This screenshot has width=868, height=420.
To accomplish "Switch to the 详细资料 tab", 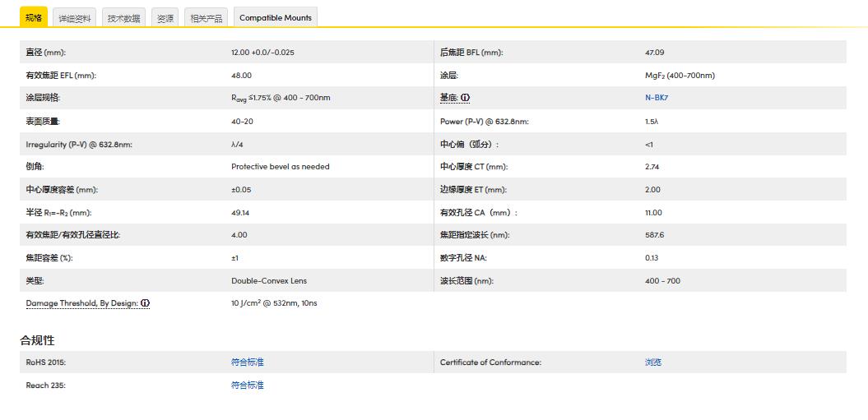I will point(75,18).
